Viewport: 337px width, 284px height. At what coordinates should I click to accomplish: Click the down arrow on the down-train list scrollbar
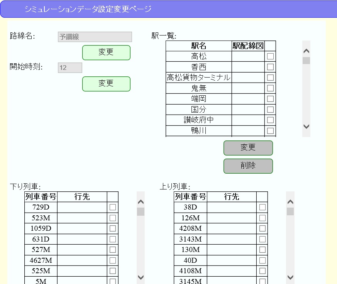[x=141, y=277]
